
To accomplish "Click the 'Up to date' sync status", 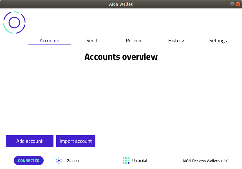I will pyautogui.click(x=141, y=161).
